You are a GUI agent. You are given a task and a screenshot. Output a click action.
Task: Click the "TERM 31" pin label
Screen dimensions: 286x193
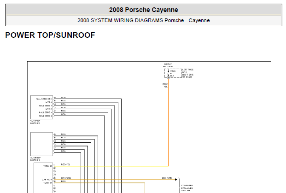tap(47, 183)
